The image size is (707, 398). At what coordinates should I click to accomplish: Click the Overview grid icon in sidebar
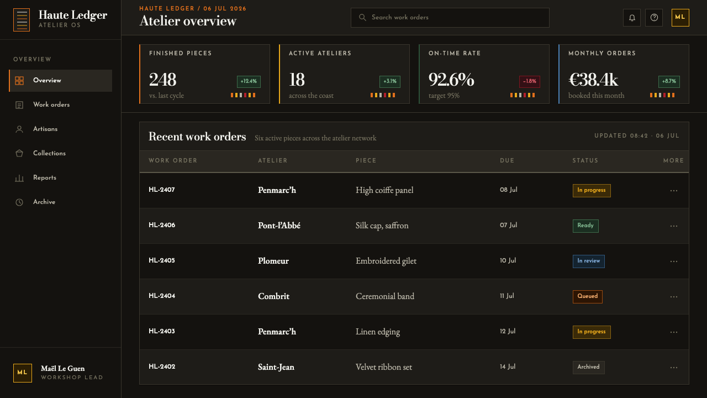19,81
